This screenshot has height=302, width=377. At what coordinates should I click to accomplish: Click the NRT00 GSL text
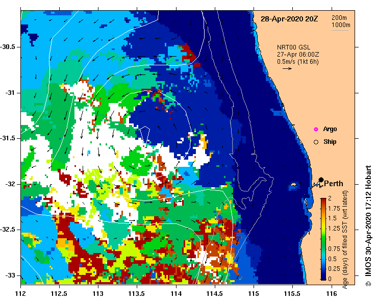(293, 47)
